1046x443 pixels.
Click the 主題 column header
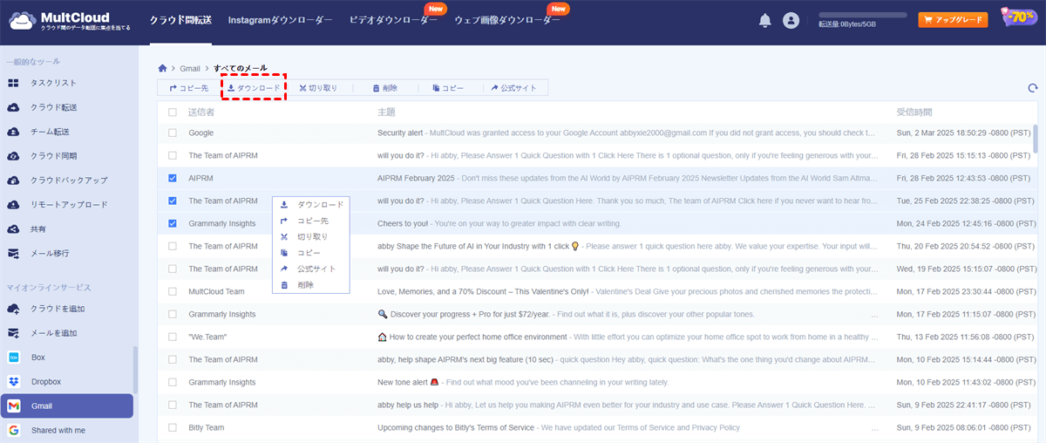pos(386,112)
